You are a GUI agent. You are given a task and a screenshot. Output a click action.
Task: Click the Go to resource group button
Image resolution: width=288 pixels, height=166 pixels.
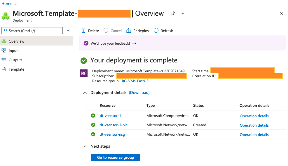116,158
